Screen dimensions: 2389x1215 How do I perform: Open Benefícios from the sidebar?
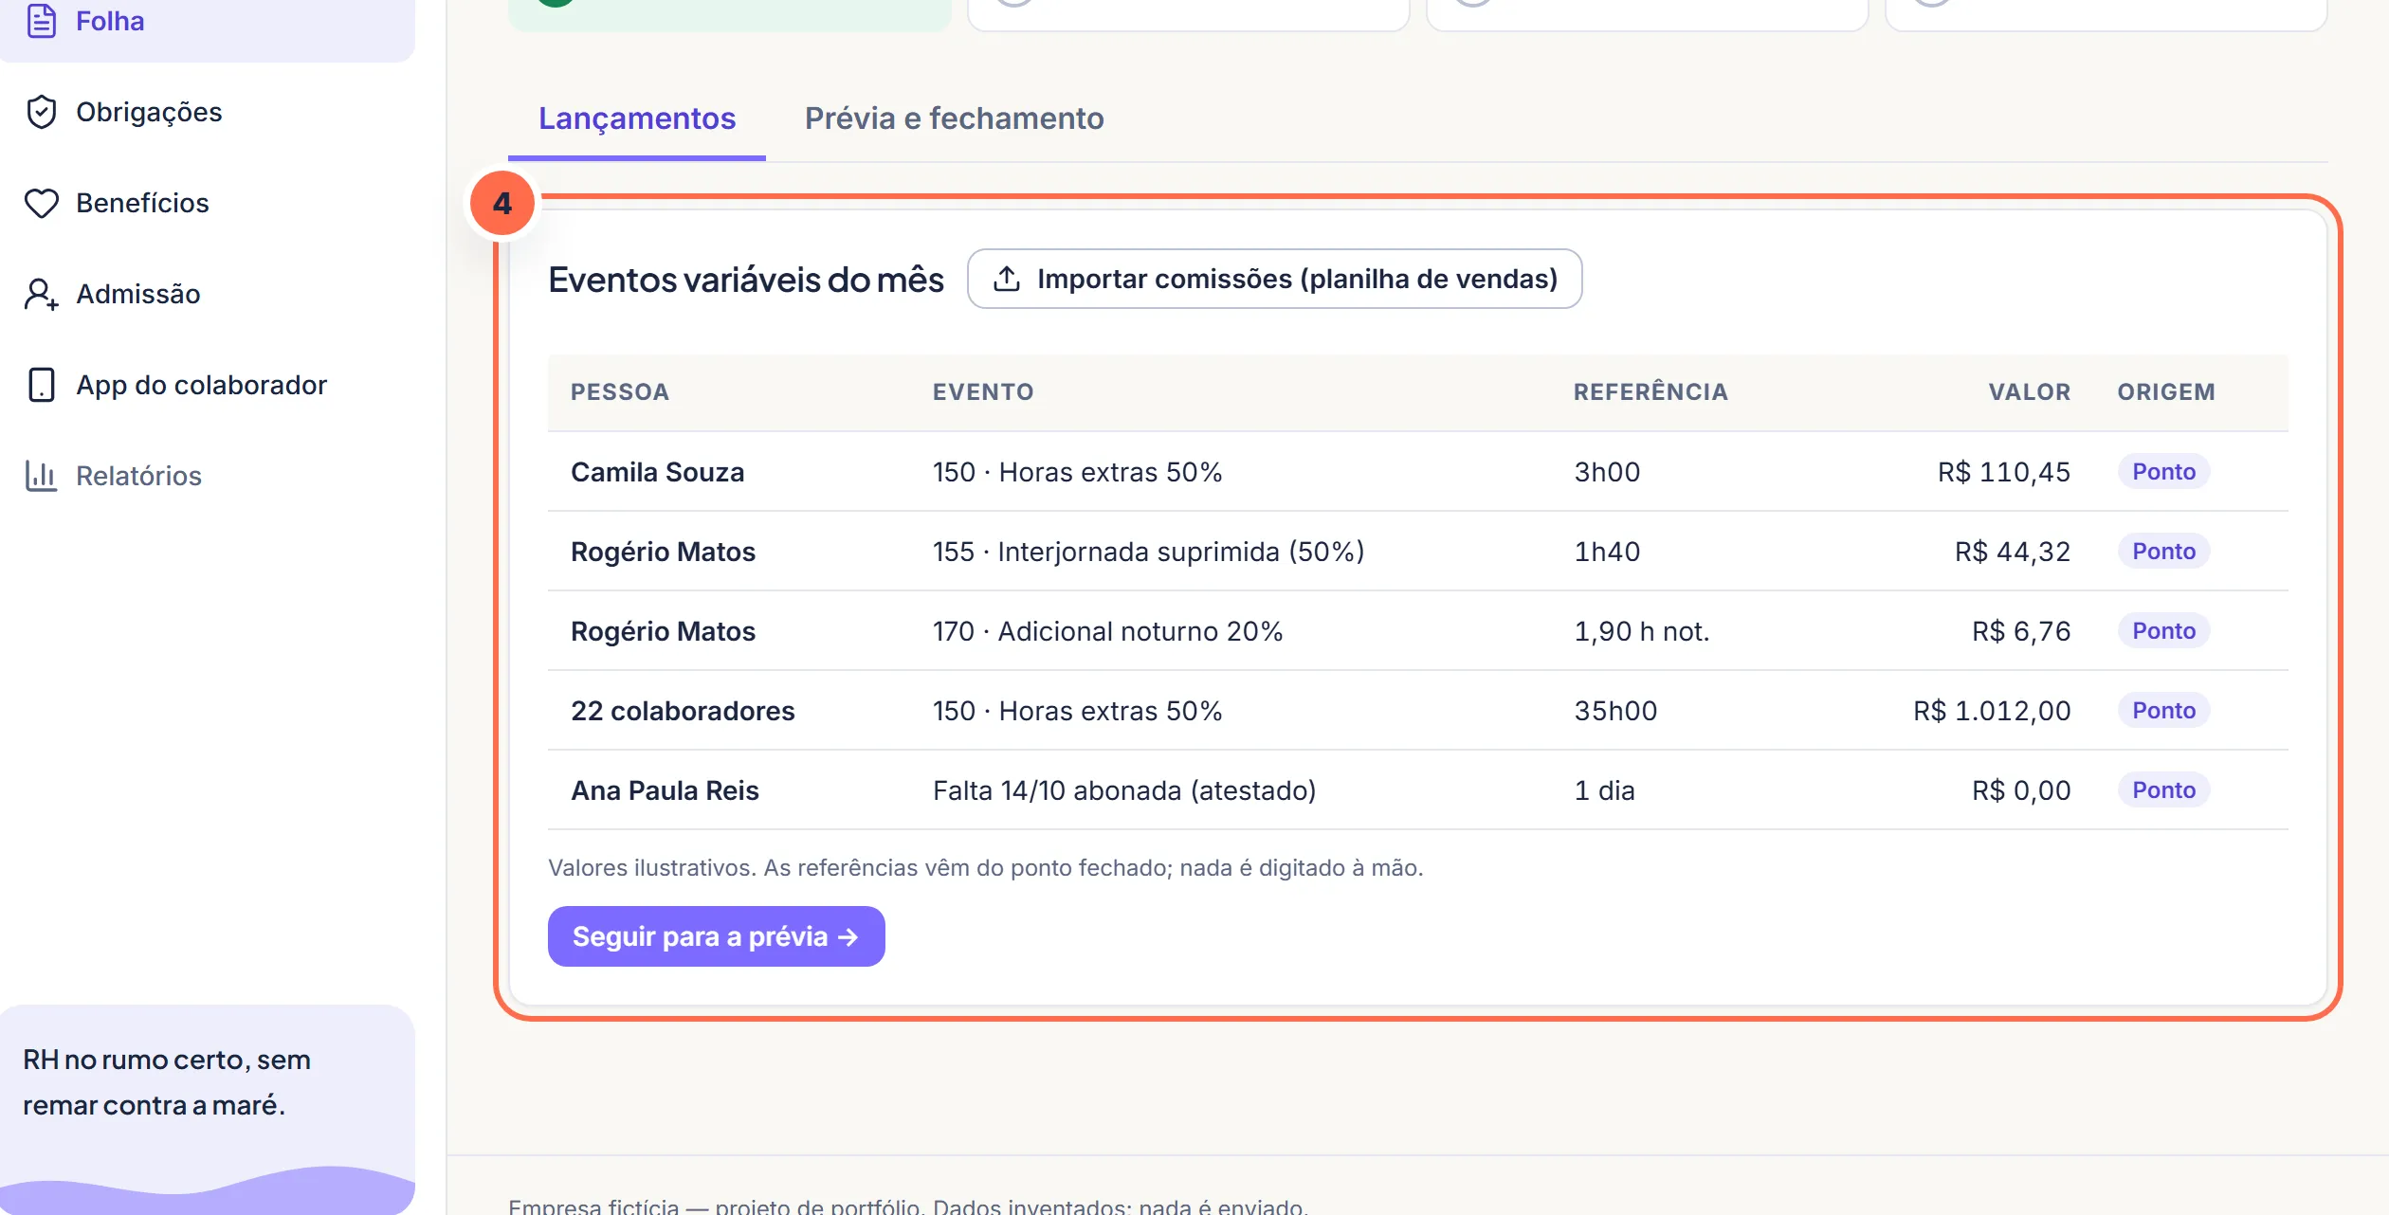[207, 203]
